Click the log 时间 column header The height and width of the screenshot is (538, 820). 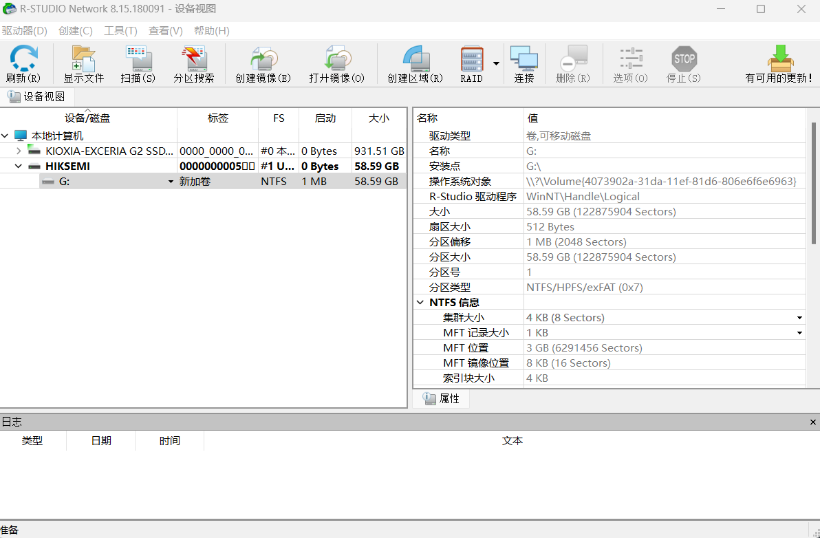[169, 441]
